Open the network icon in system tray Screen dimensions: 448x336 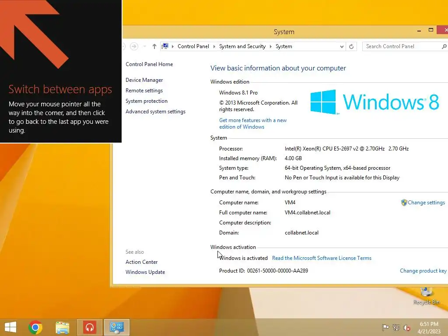(396, 327)
